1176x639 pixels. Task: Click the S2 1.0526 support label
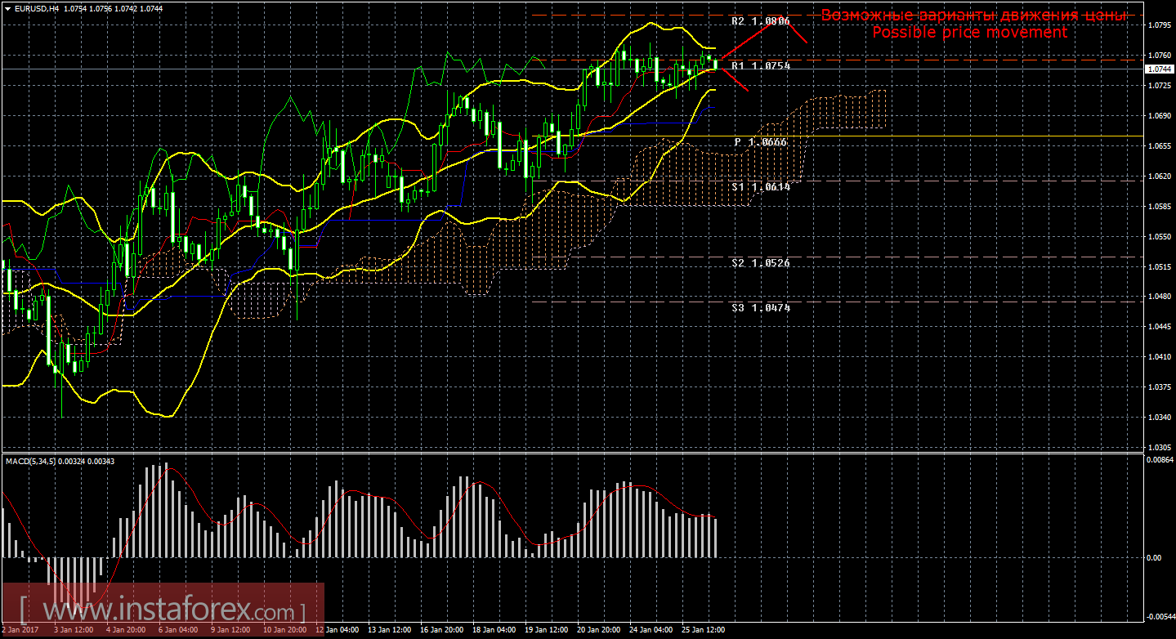[761, 263]
